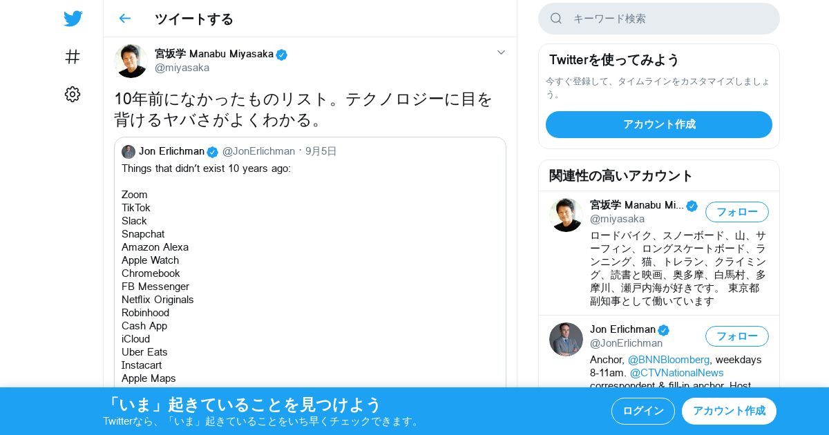Image resolution: width=829 pixels, height=435 pixels.
Task: Click the キーワード検索 search field
Action: click(659, 19)
